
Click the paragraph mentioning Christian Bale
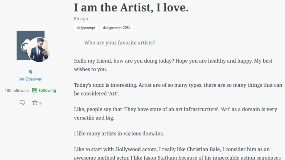tap(172, 149)
